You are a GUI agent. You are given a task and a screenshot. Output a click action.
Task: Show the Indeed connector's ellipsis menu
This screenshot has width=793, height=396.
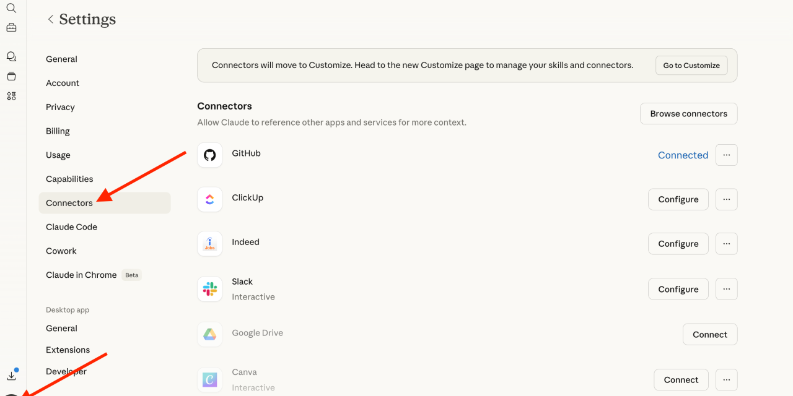(726, 244)
